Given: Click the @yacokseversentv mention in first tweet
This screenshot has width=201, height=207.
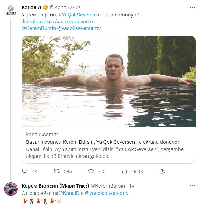Looking at the screenshot, I should click(79, 28).
